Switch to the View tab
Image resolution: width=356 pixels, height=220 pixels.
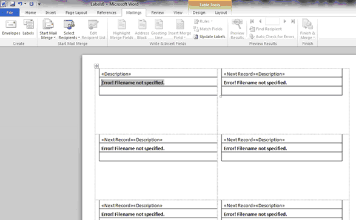[x=178, y=13]
